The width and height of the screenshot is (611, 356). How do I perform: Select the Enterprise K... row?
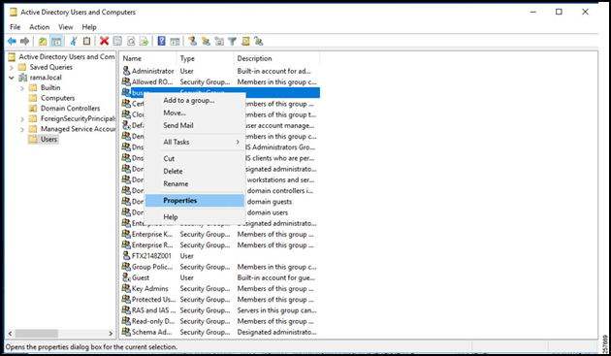(220, 234)
